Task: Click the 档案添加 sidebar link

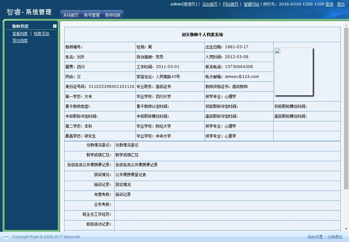Action: [x=41, y=34]
